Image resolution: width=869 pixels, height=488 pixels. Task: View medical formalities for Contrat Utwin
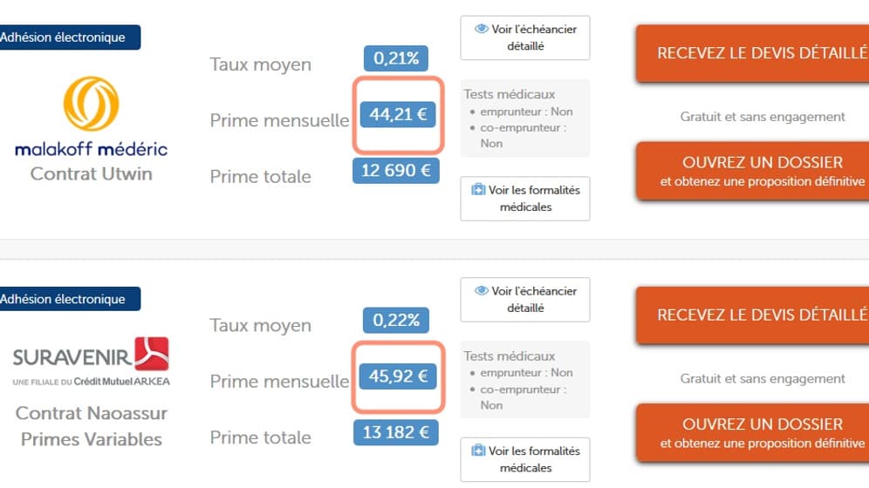click(525, 199)
